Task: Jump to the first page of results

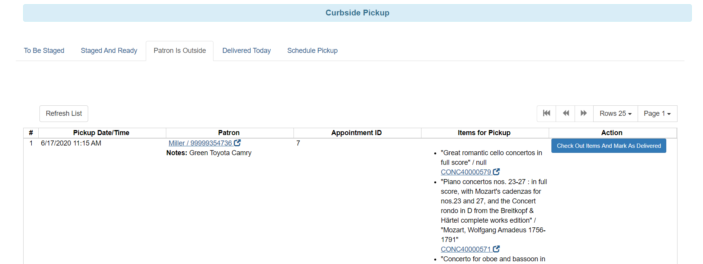Action: click(x=546, y=113)
